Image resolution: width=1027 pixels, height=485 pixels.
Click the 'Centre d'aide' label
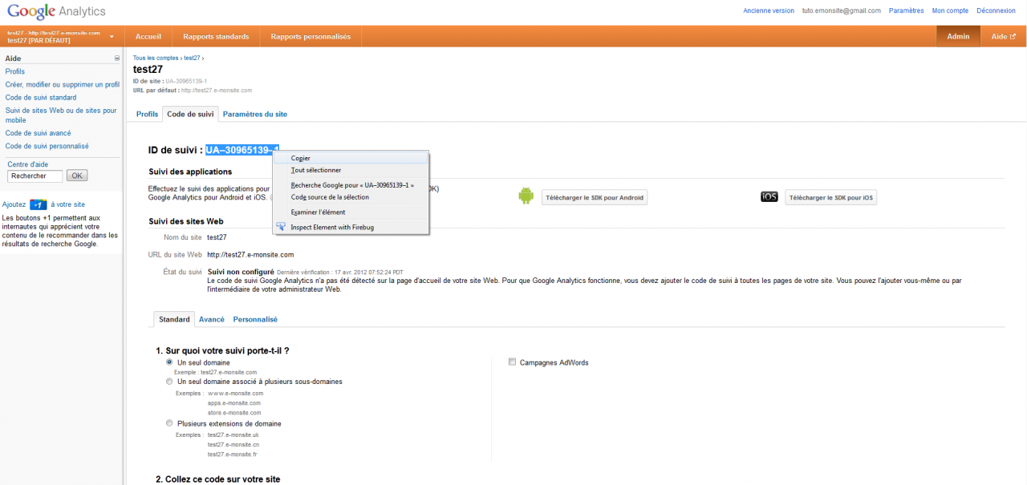pyautogui.click(x=28, y=164)
